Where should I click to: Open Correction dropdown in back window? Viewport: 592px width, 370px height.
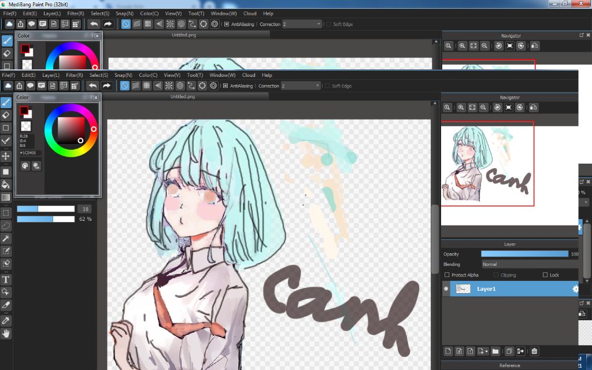pos(302,24)
